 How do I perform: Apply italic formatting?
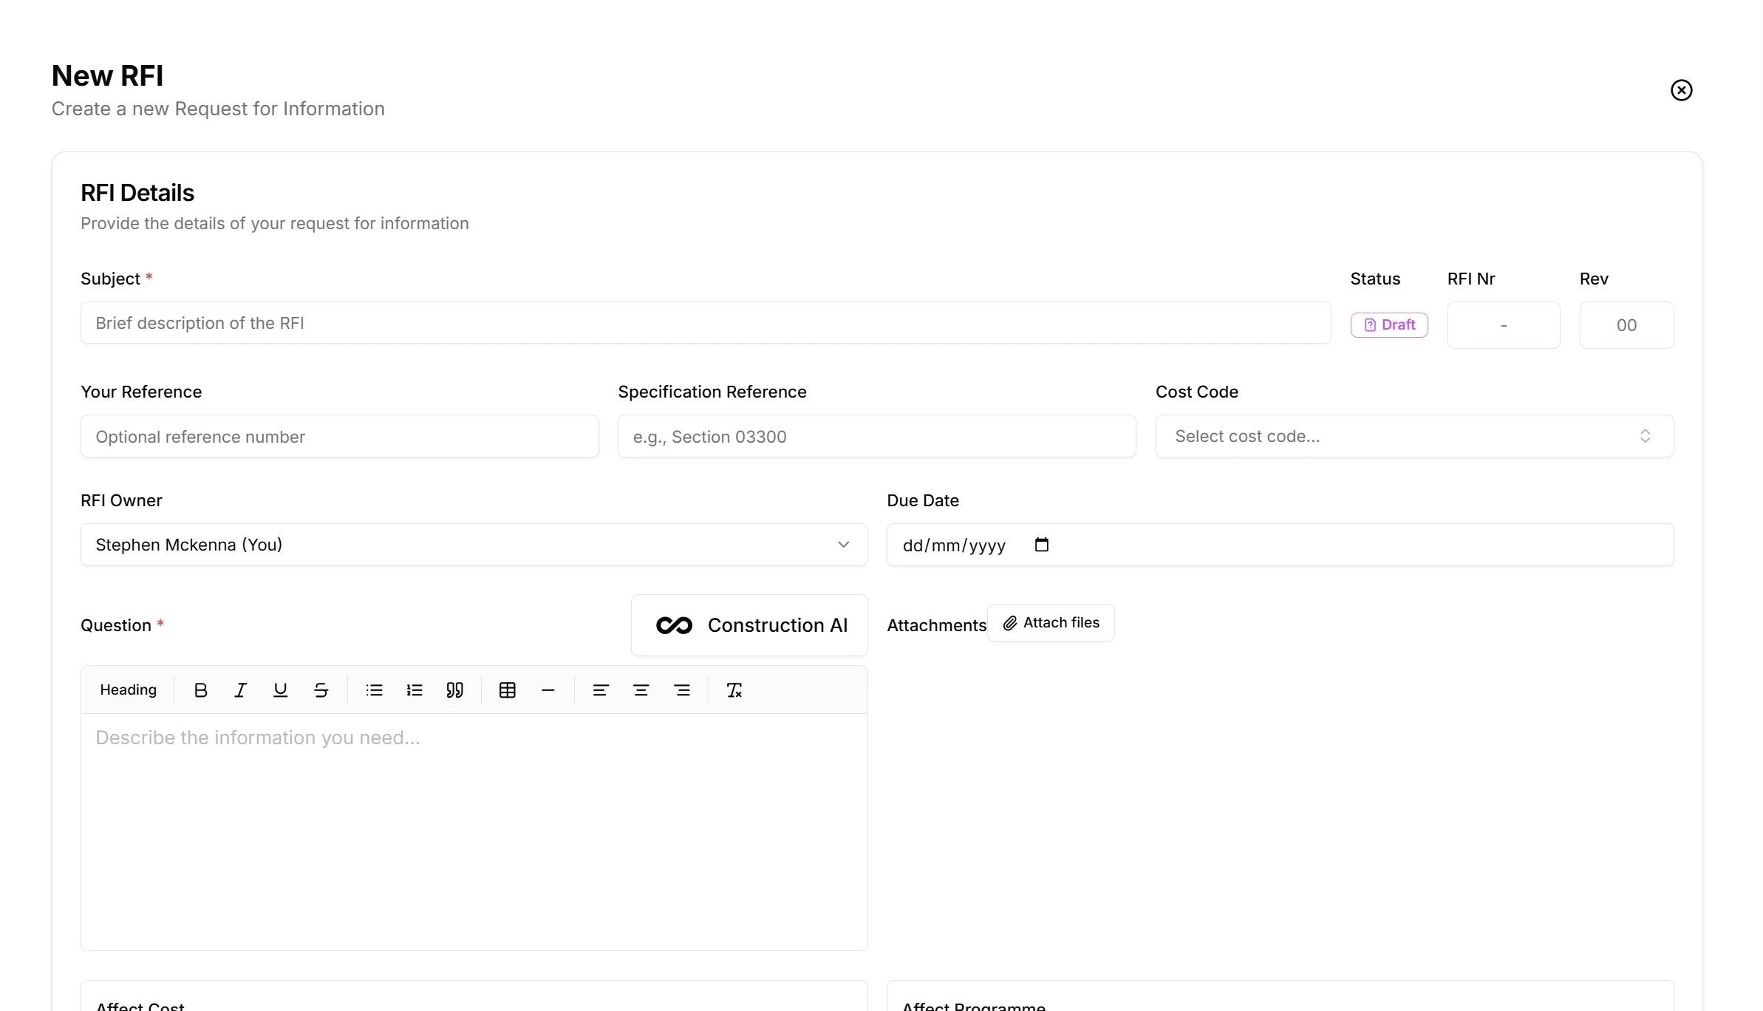click(x=240, y=690)
